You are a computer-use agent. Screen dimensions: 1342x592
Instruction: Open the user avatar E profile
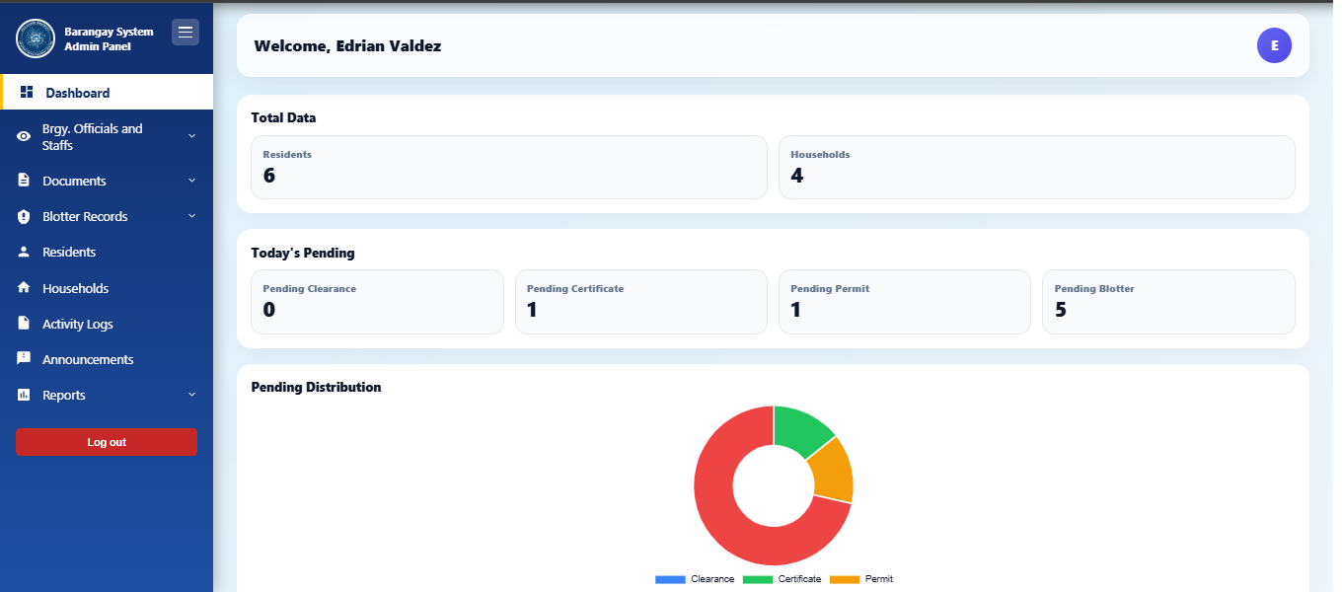pyautogui.click(x=1274, y=45)
